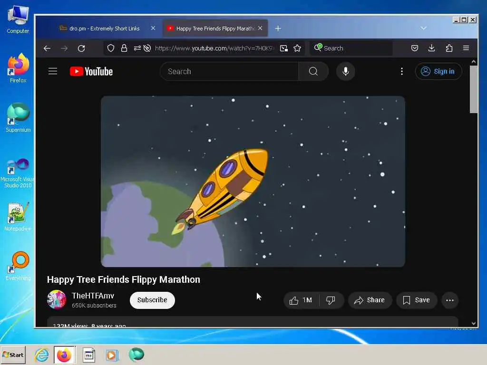The height and width of the screenshot is (365, 487).
Task: Launch Internet Explorer from the taskbar
Action: (42, 355)
